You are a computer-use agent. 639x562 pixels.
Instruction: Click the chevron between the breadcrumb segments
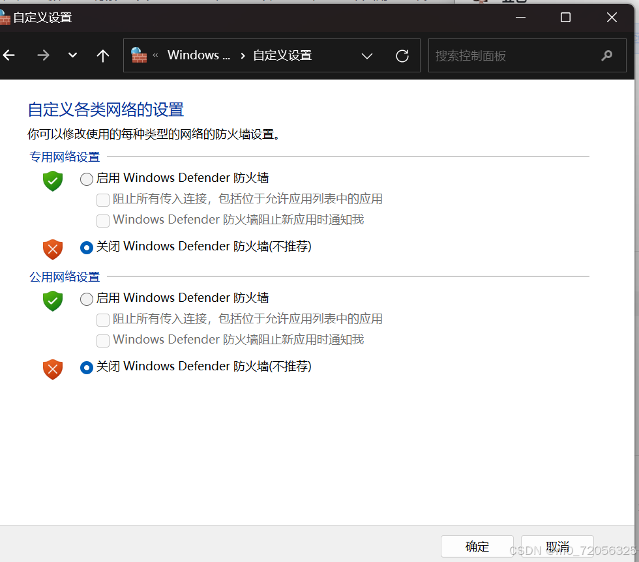243,56
